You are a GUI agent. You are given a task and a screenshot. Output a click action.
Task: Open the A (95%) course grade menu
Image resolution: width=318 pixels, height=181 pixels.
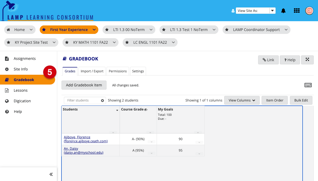click(152, 153)
